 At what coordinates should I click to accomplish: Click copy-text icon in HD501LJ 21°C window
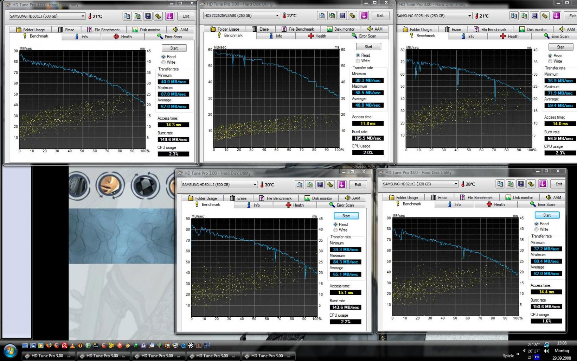(127, 16)
